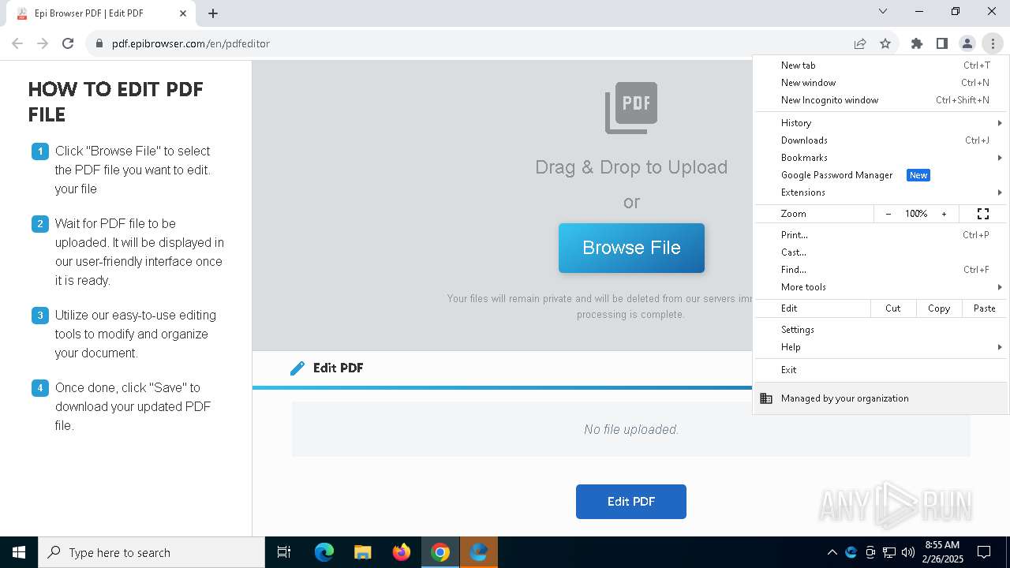1010x568 pixels.
Task: Click Cut in Edit row
Action: 893,308
